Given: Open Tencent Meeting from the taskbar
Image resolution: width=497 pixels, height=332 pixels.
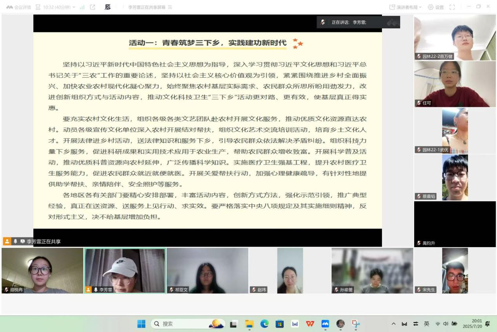Looking at the screenshot, I should (x=325, y=324).
